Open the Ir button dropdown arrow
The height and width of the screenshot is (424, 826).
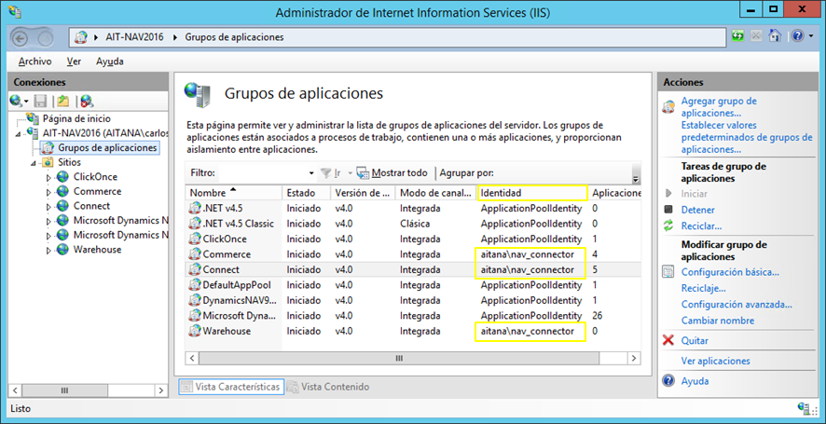point(350,173)
